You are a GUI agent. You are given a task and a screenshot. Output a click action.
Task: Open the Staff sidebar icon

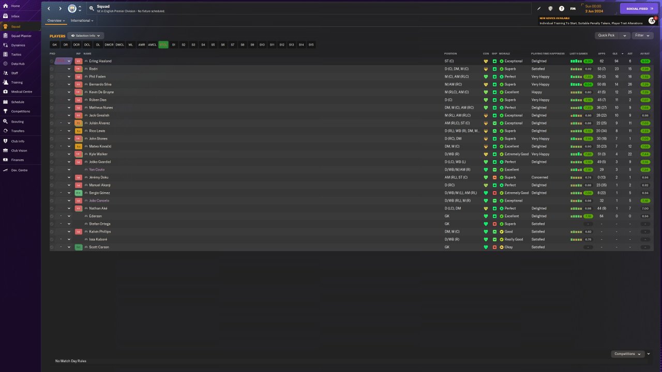pyautogui.click(x=5, y=73)
